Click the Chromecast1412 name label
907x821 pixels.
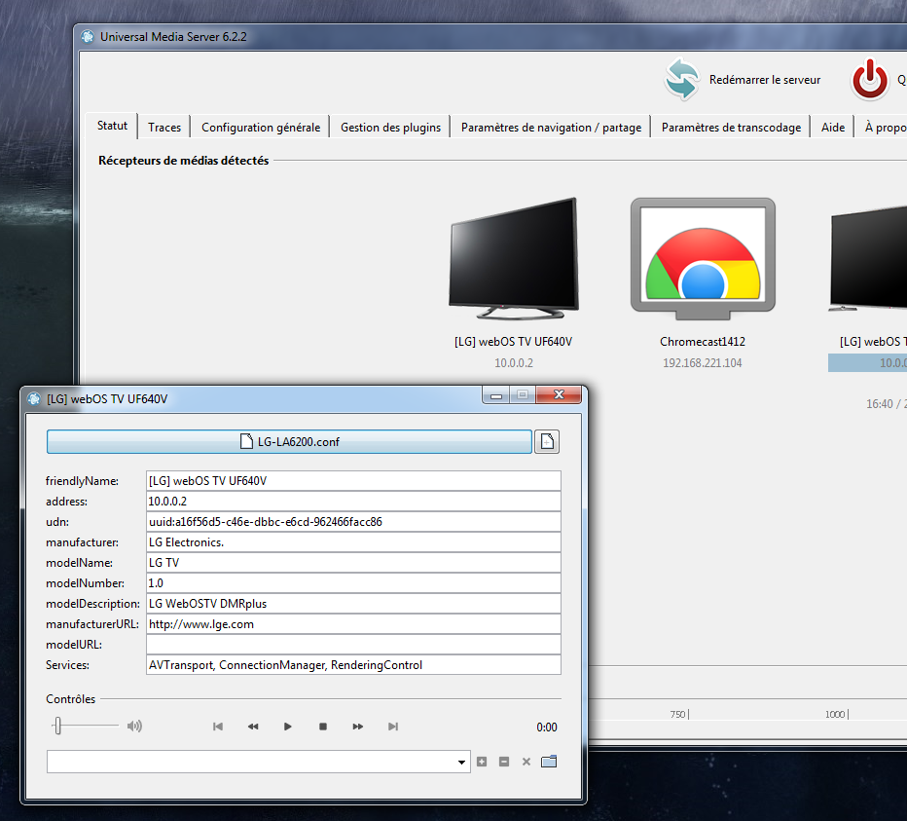click(703, 342)
